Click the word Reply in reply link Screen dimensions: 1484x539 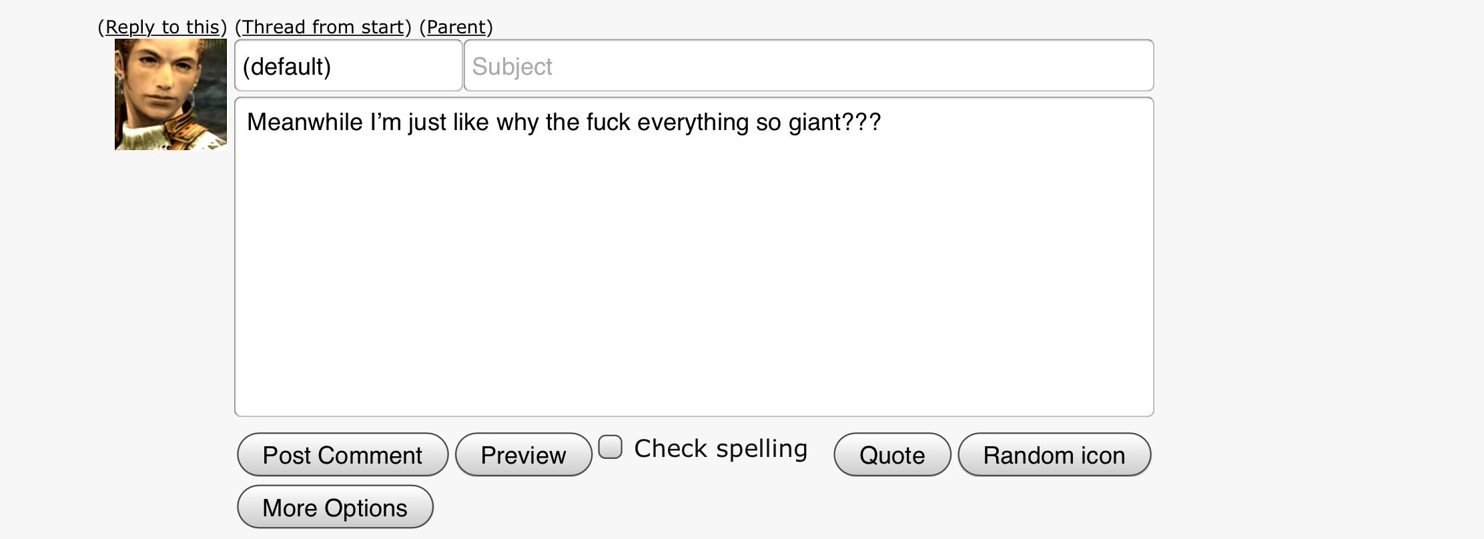coord(131,27)
